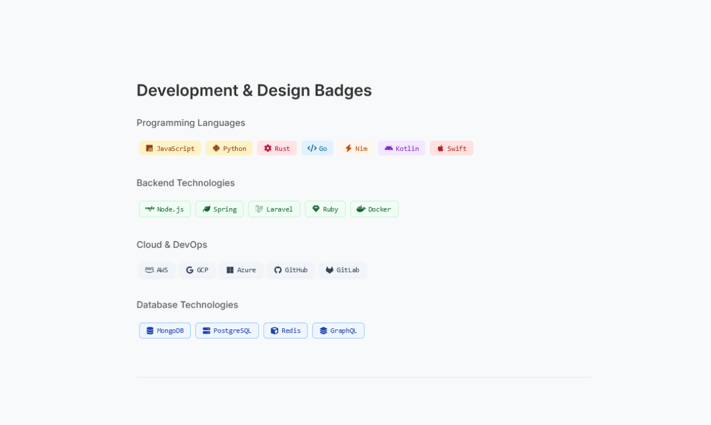The height and width of the screenshot is (425, 711).
Task: Click the GraphQL layers icon
Action: tap(324, 330)
